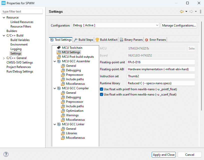Click the Assembler Preprocessor folder icon
This screenshot has height=160, width=204.
pos(63,75)
